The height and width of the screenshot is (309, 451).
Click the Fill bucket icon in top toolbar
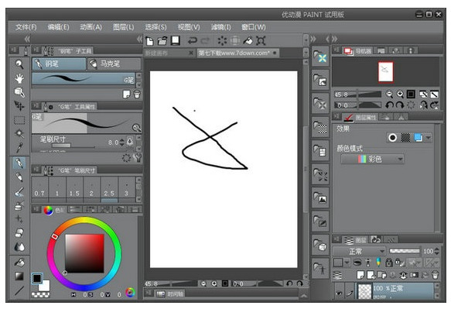248,40
